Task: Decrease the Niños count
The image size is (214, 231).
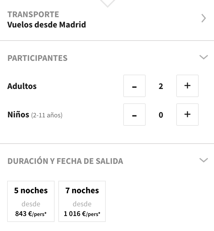Action: pyautogui.click(x=134, y=115)
